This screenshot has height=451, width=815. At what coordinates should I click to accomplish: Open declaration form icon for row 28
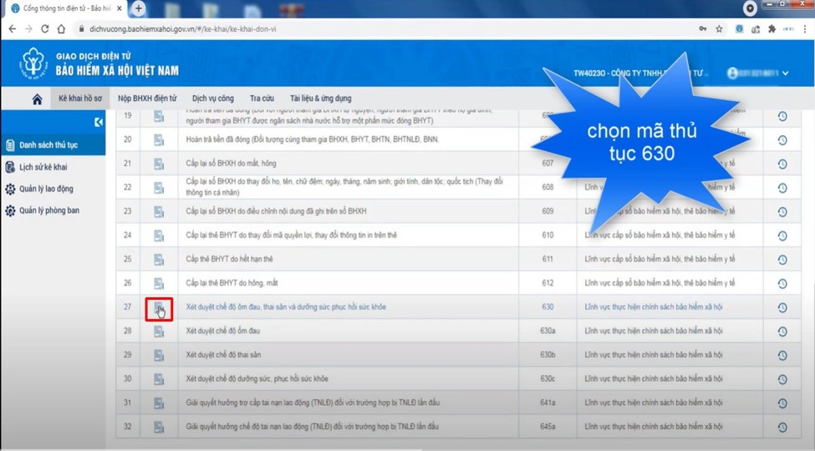coord(159,332)
